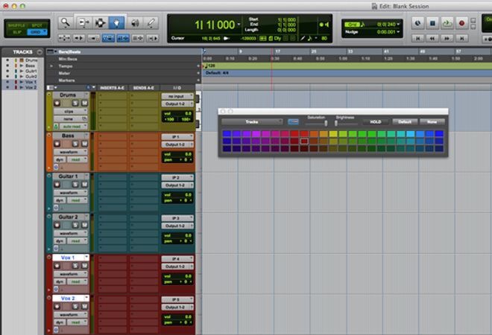Select the Scrubber speaker tool

135,22
